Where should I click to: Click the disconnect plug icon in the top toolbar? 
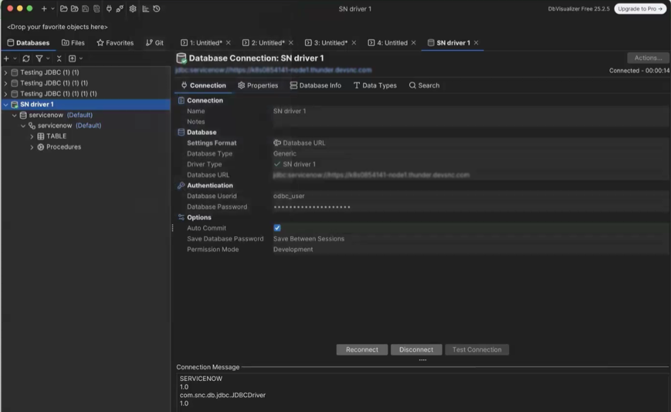(x=119, y=8)
